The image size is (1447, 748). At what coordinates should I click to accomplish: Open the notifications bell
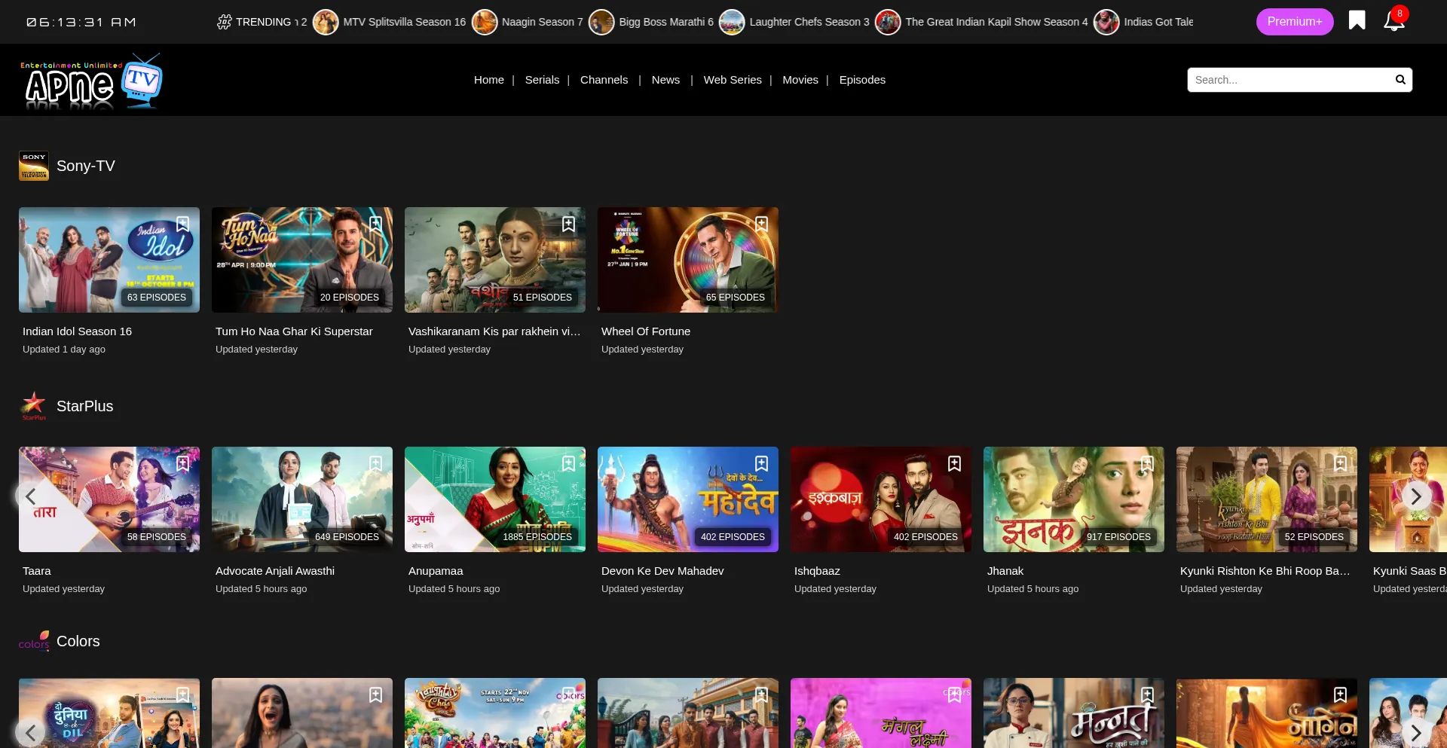tap(1393, 21)
